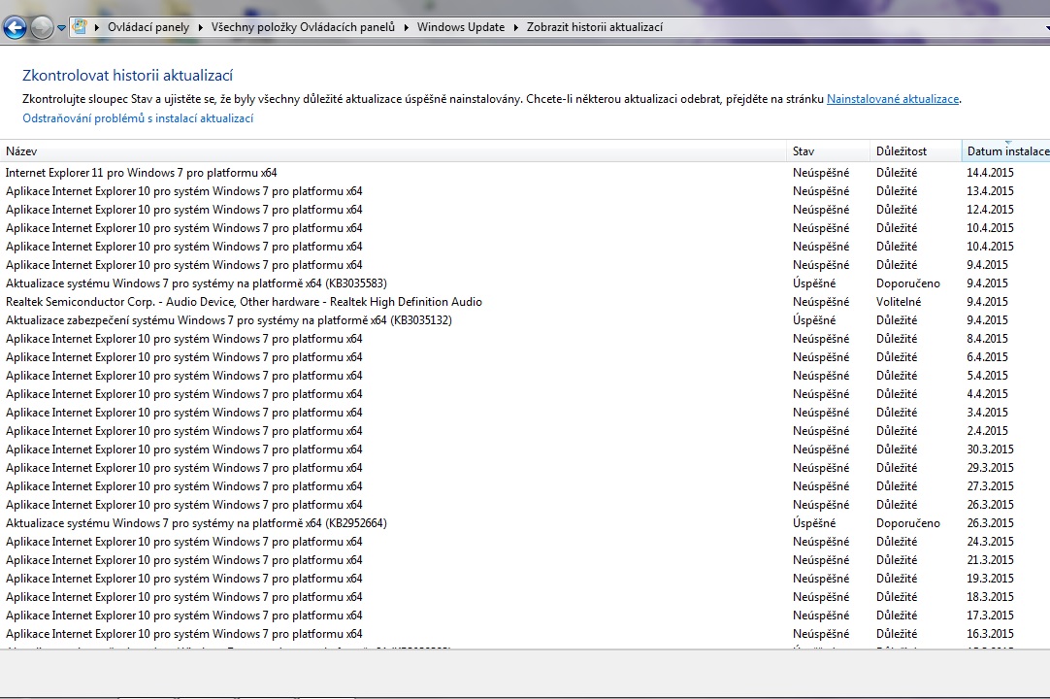This screenshot has width=1050, height=699.
Task: Select the Internet Explorer 10 row dated 18.3.2015
Action: tap(525, 596)
